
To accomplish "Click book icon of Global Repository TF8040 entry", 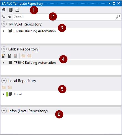I will coord(10,62).
